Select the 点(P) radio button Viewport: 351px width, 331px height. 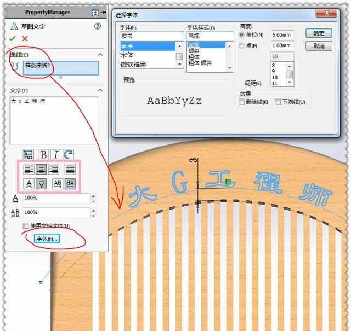tap(241, 46)
